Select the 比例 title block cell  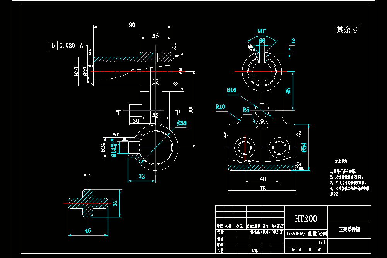[322, 233]
